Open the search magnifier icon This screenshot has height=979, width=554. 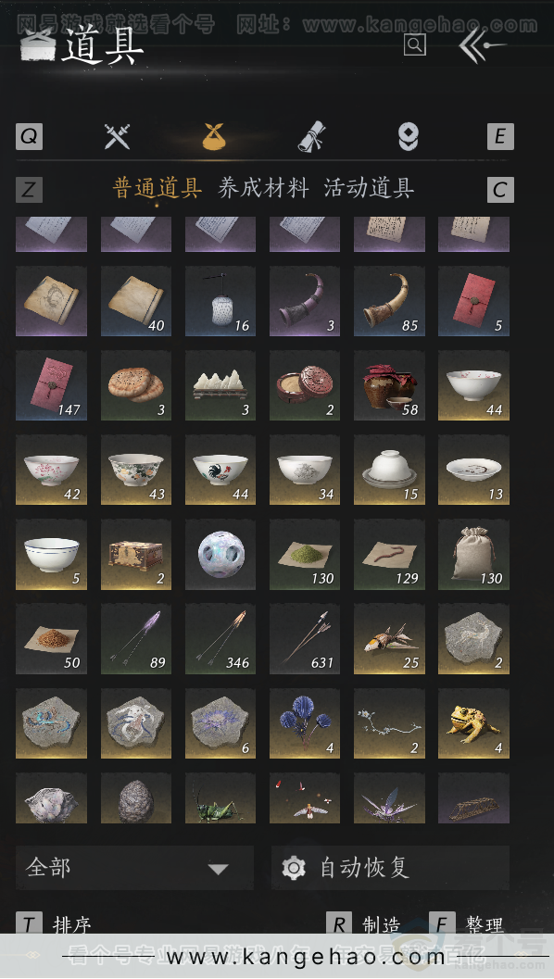pyautogui.click(x=415, y=44)
